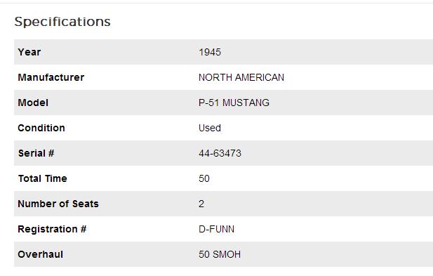Image resolution: width=433 pixels, height=276 pixels.
Task: Select the Total Time label
Action: pos(43,178)
